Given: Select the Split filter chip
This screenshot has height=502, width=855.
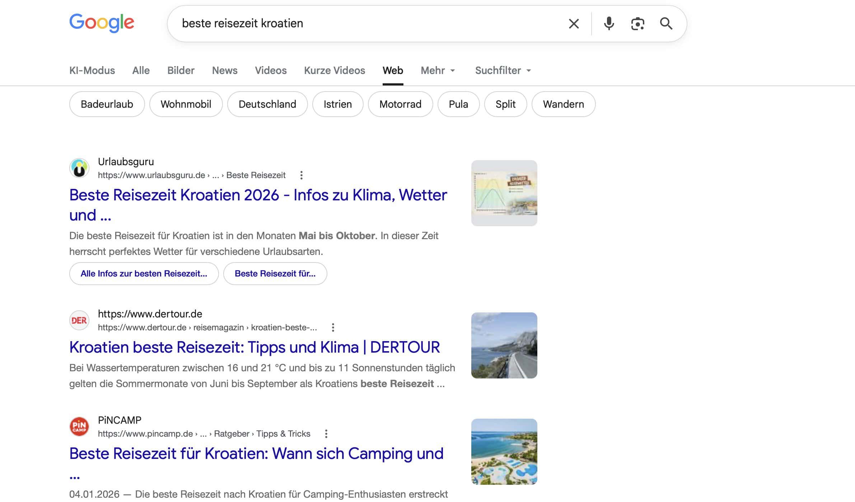Looking at the screenshot, I should click(x=505, y=104).
